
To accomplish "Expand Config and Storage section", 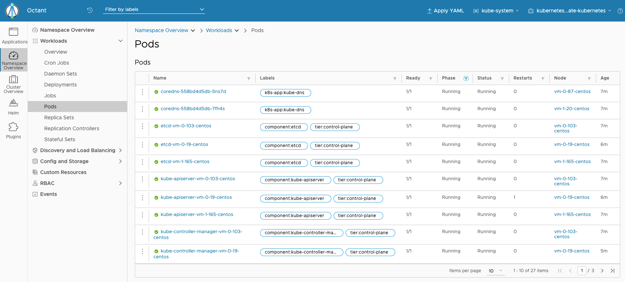I will click(121, 161).
